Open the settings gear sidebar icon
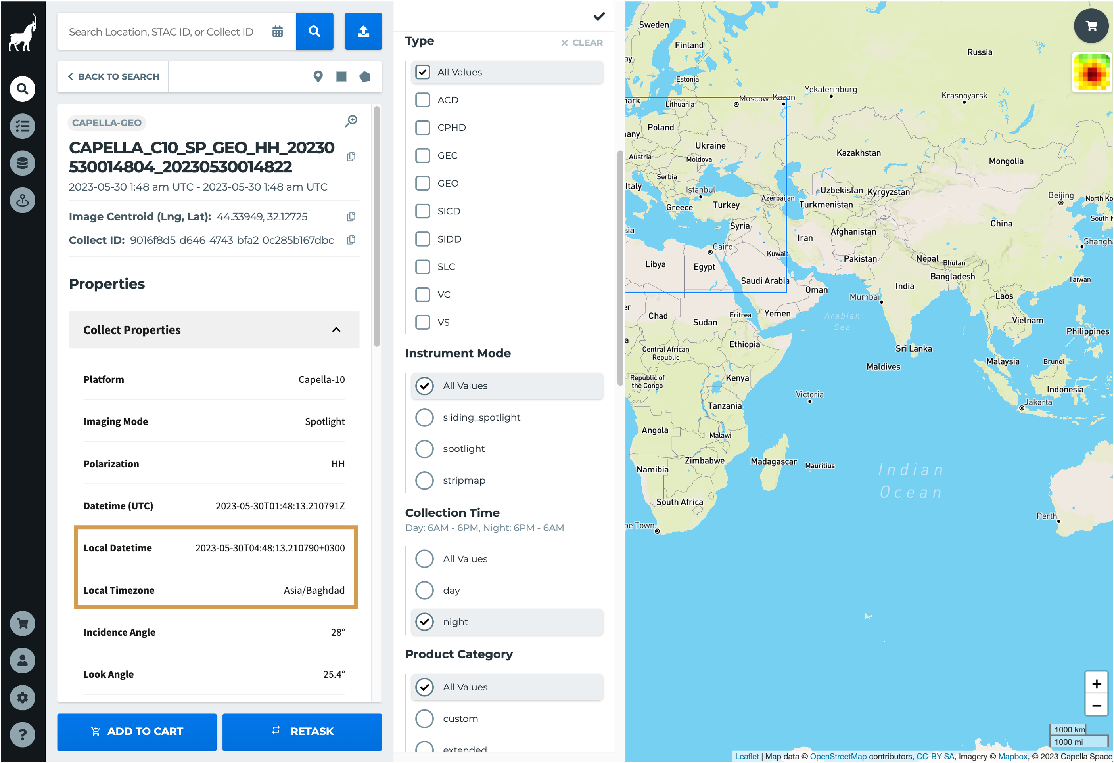Screen dimensions: 1114x763 tap(23, 698)
